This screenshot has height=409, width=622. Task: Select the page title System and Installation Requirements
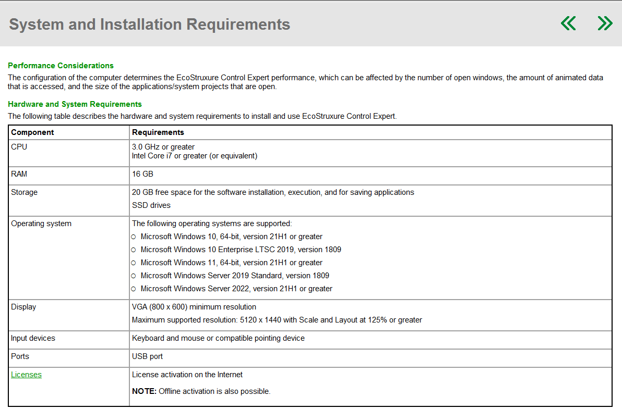[x=150, y=24]
